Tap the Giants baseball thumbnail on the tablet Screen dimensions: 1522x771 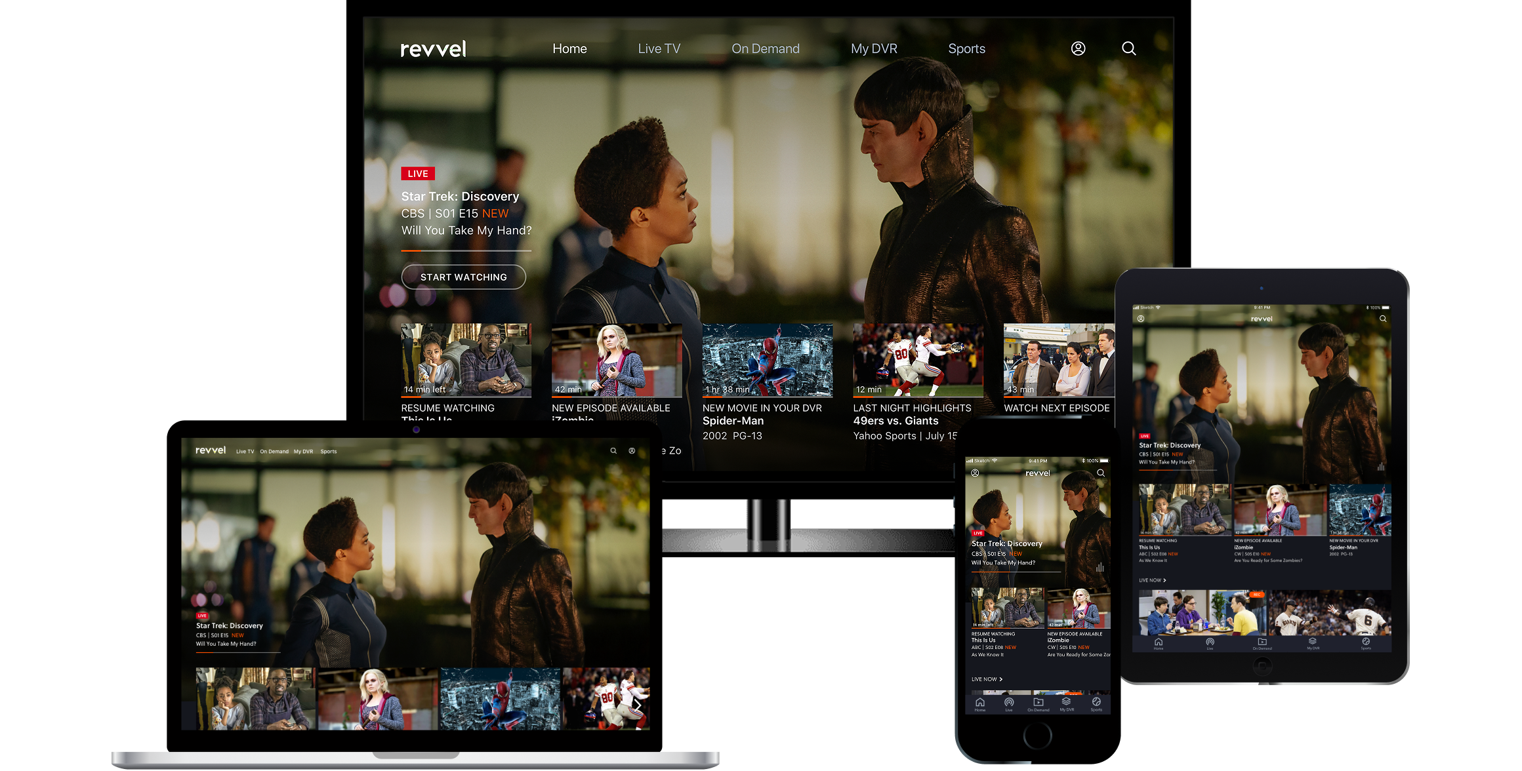1330,613
